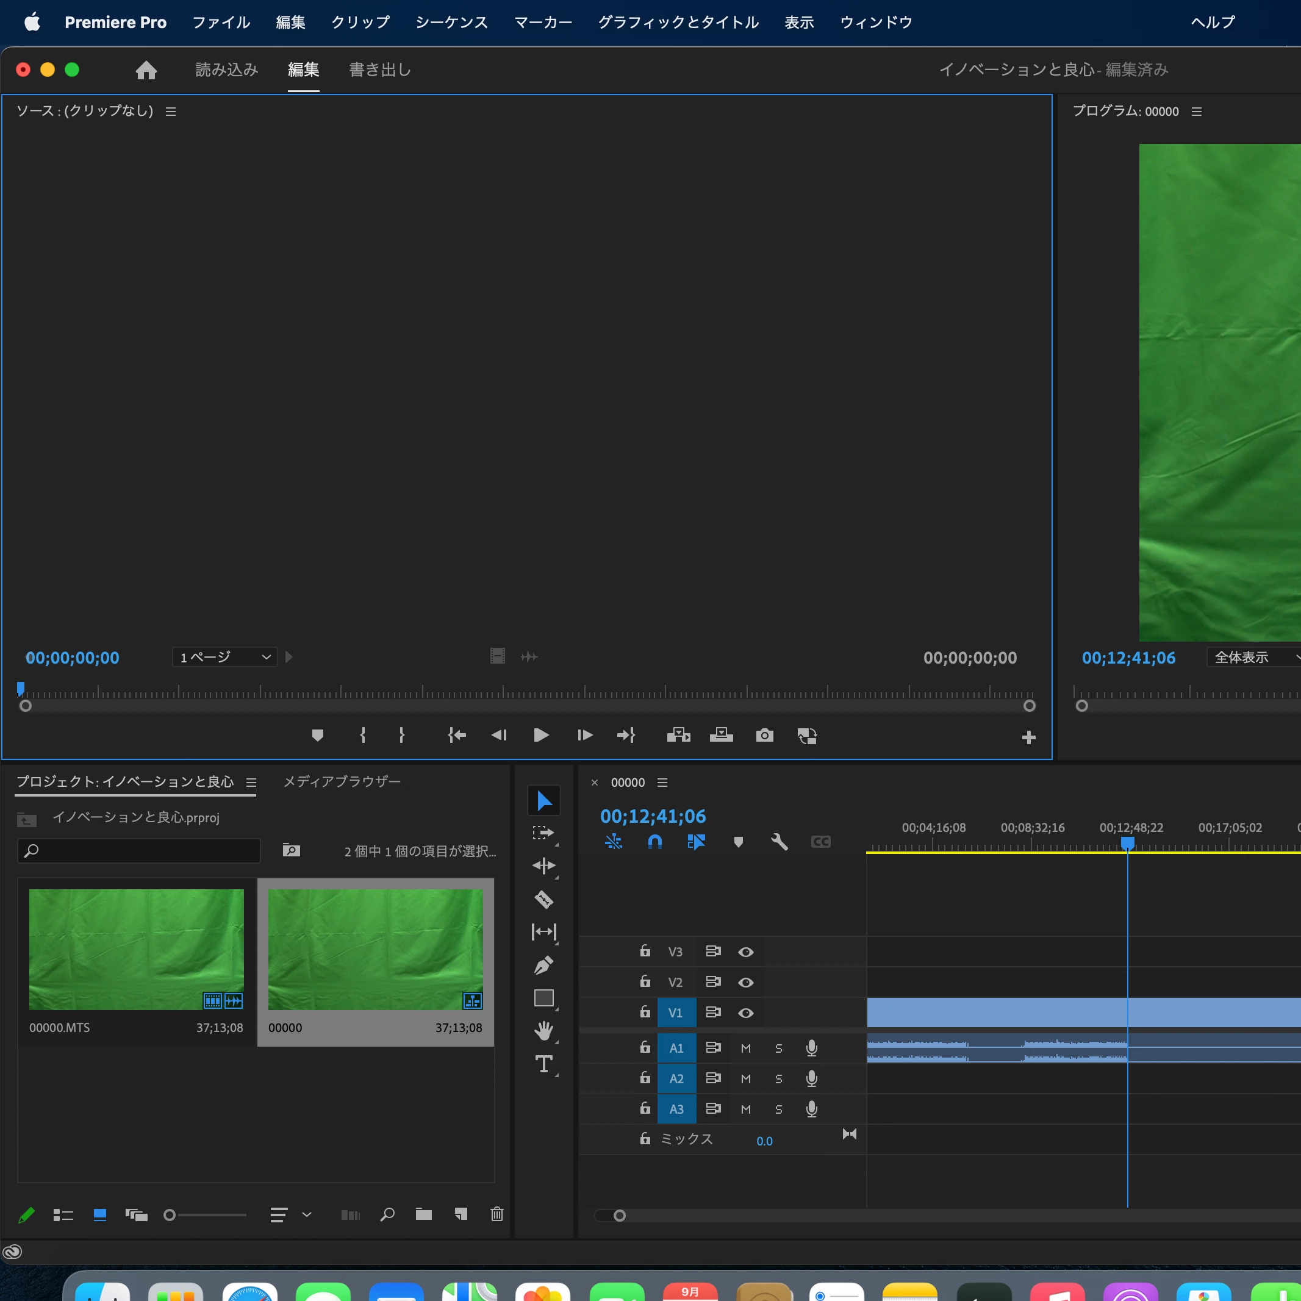The height and width of the screenshot is (1301, 1301).
Task: Click the trash icon in project panel
Action: (497, 1214)
